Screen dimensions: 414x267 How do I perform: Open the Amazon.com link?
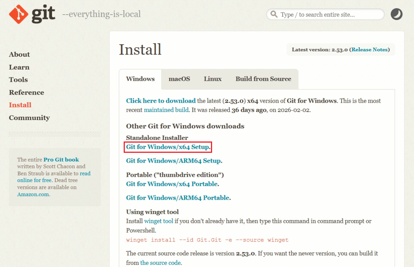click(x=33, y=194)
